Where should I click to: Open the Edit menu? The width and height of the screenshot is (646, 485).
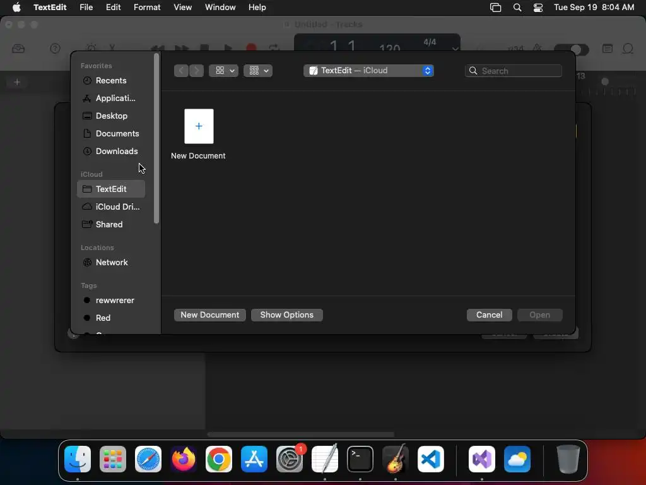click(114, 7)
